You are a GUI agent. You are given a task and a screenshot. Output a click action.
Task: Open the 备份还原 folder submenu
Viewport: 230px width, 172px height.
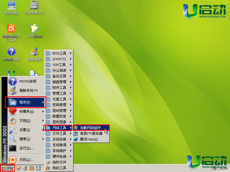click(59, 76)
